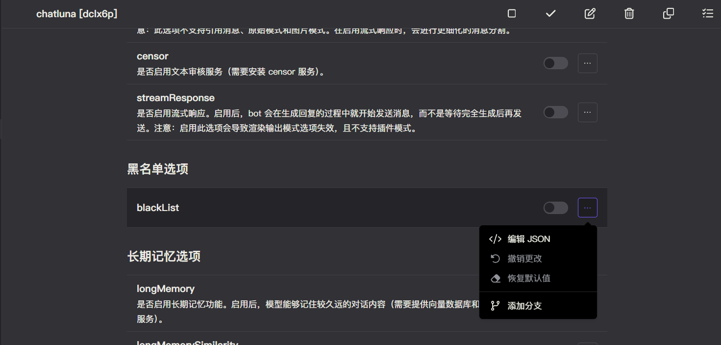
Task: Click 编辑 JSON to edit as JSON
Action: (x=529, y=239)
